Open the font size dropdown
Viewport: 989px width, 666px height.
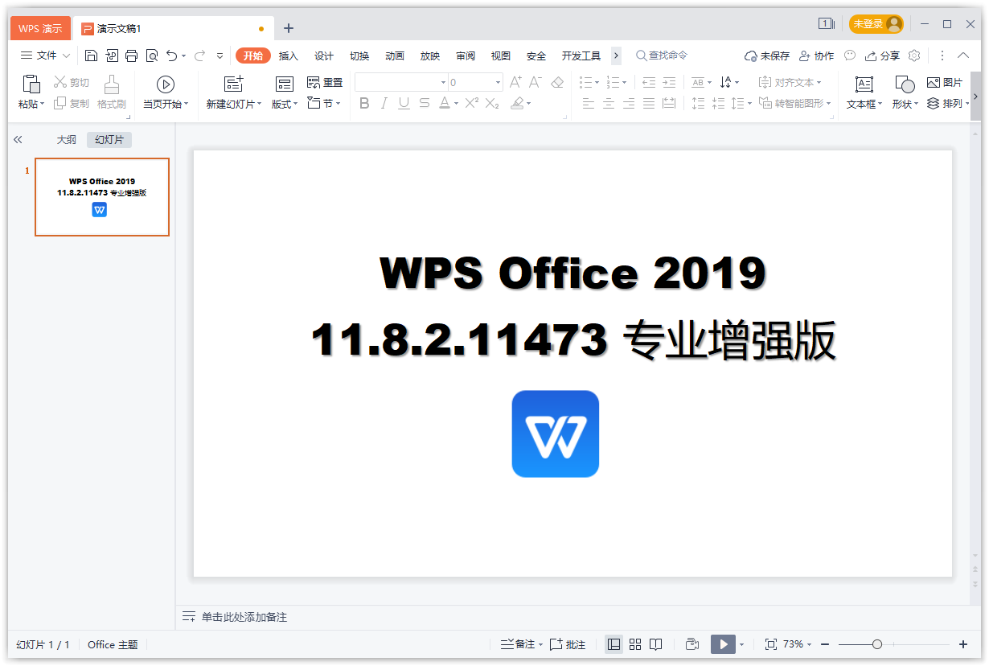click(499, 82)
